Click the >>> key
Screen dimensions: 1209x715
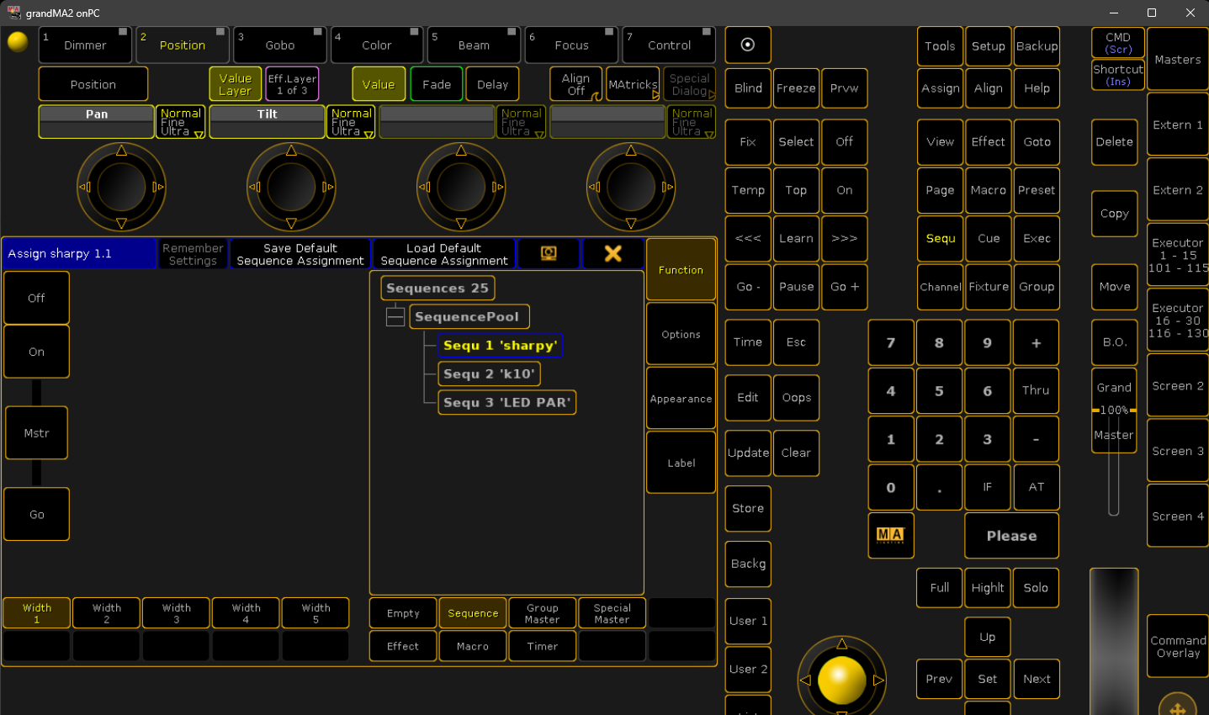(x=845, y=238)
